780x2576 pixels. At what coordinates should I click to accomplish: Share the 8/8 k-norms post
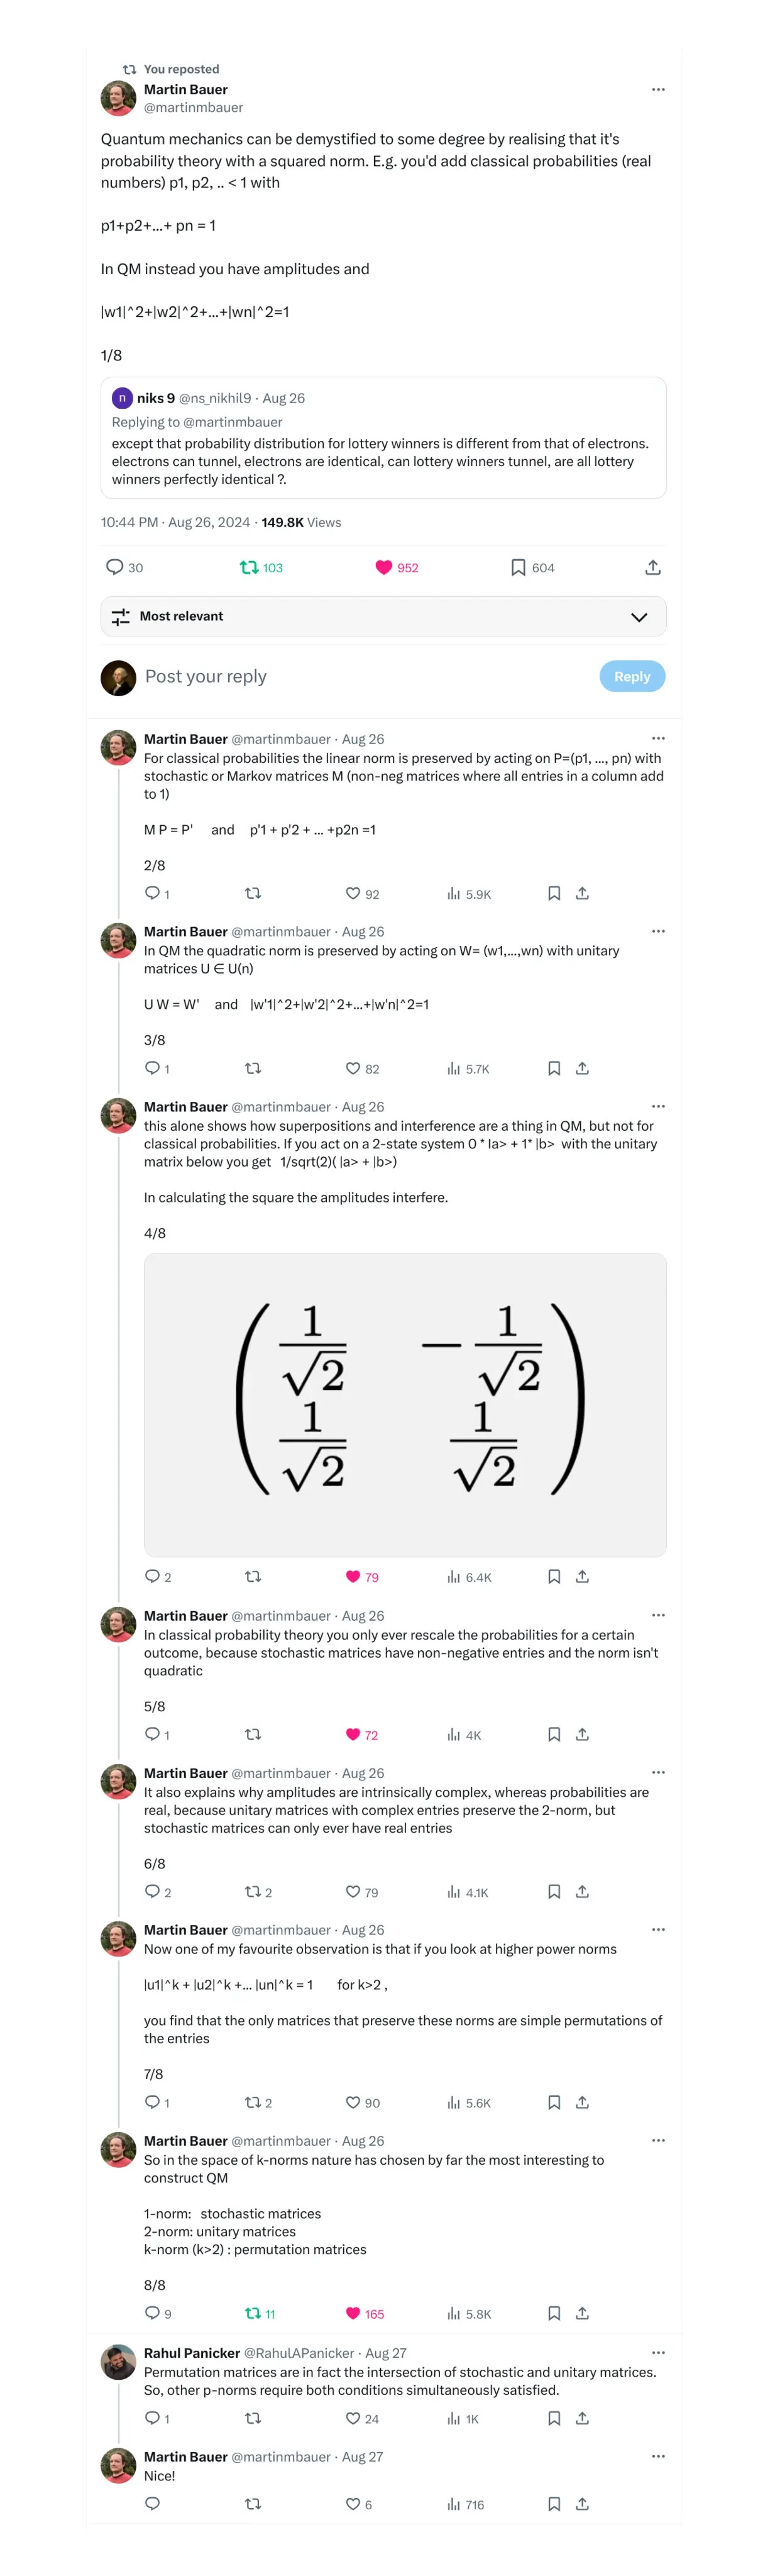(582, 2313)
